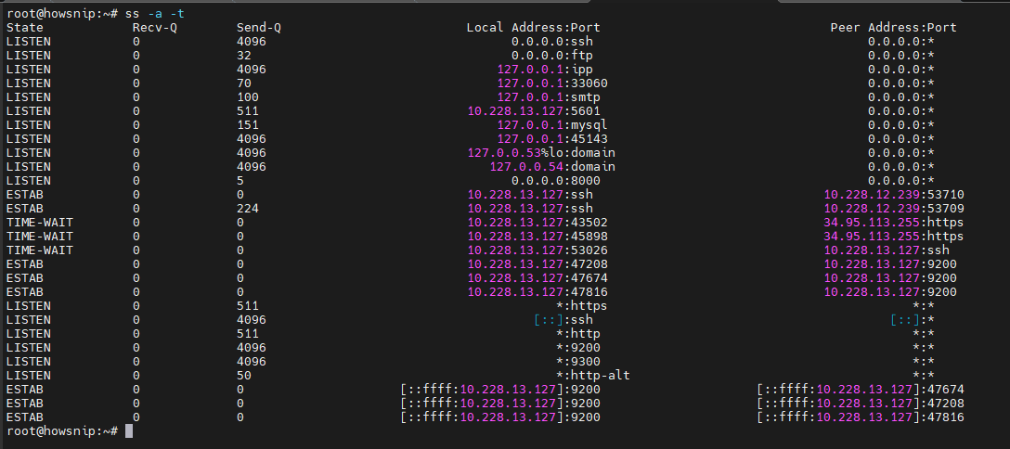Click peer "34.95.113.255:https" in the 45898 row
The width and height of the screenshot is (1010, 449).
click(894, 236)
